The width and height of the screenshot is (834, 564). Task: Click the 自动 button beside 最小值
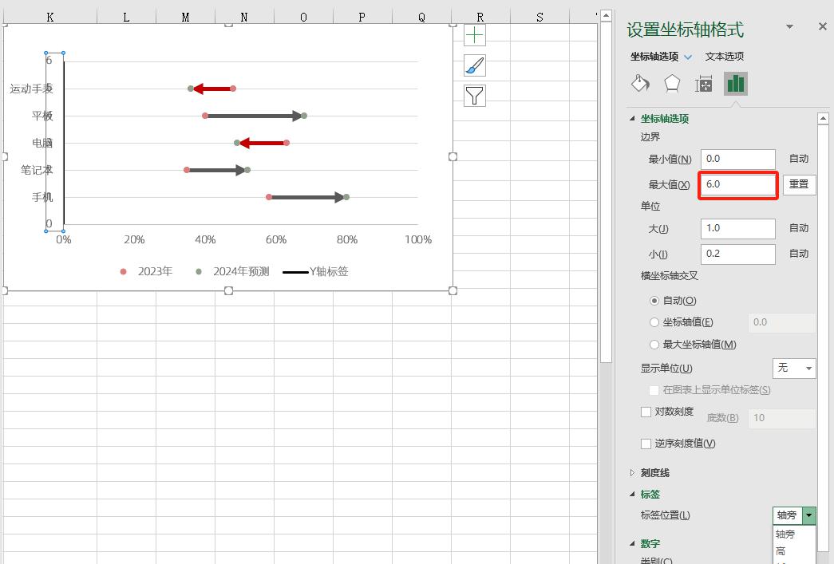[799, 159]
